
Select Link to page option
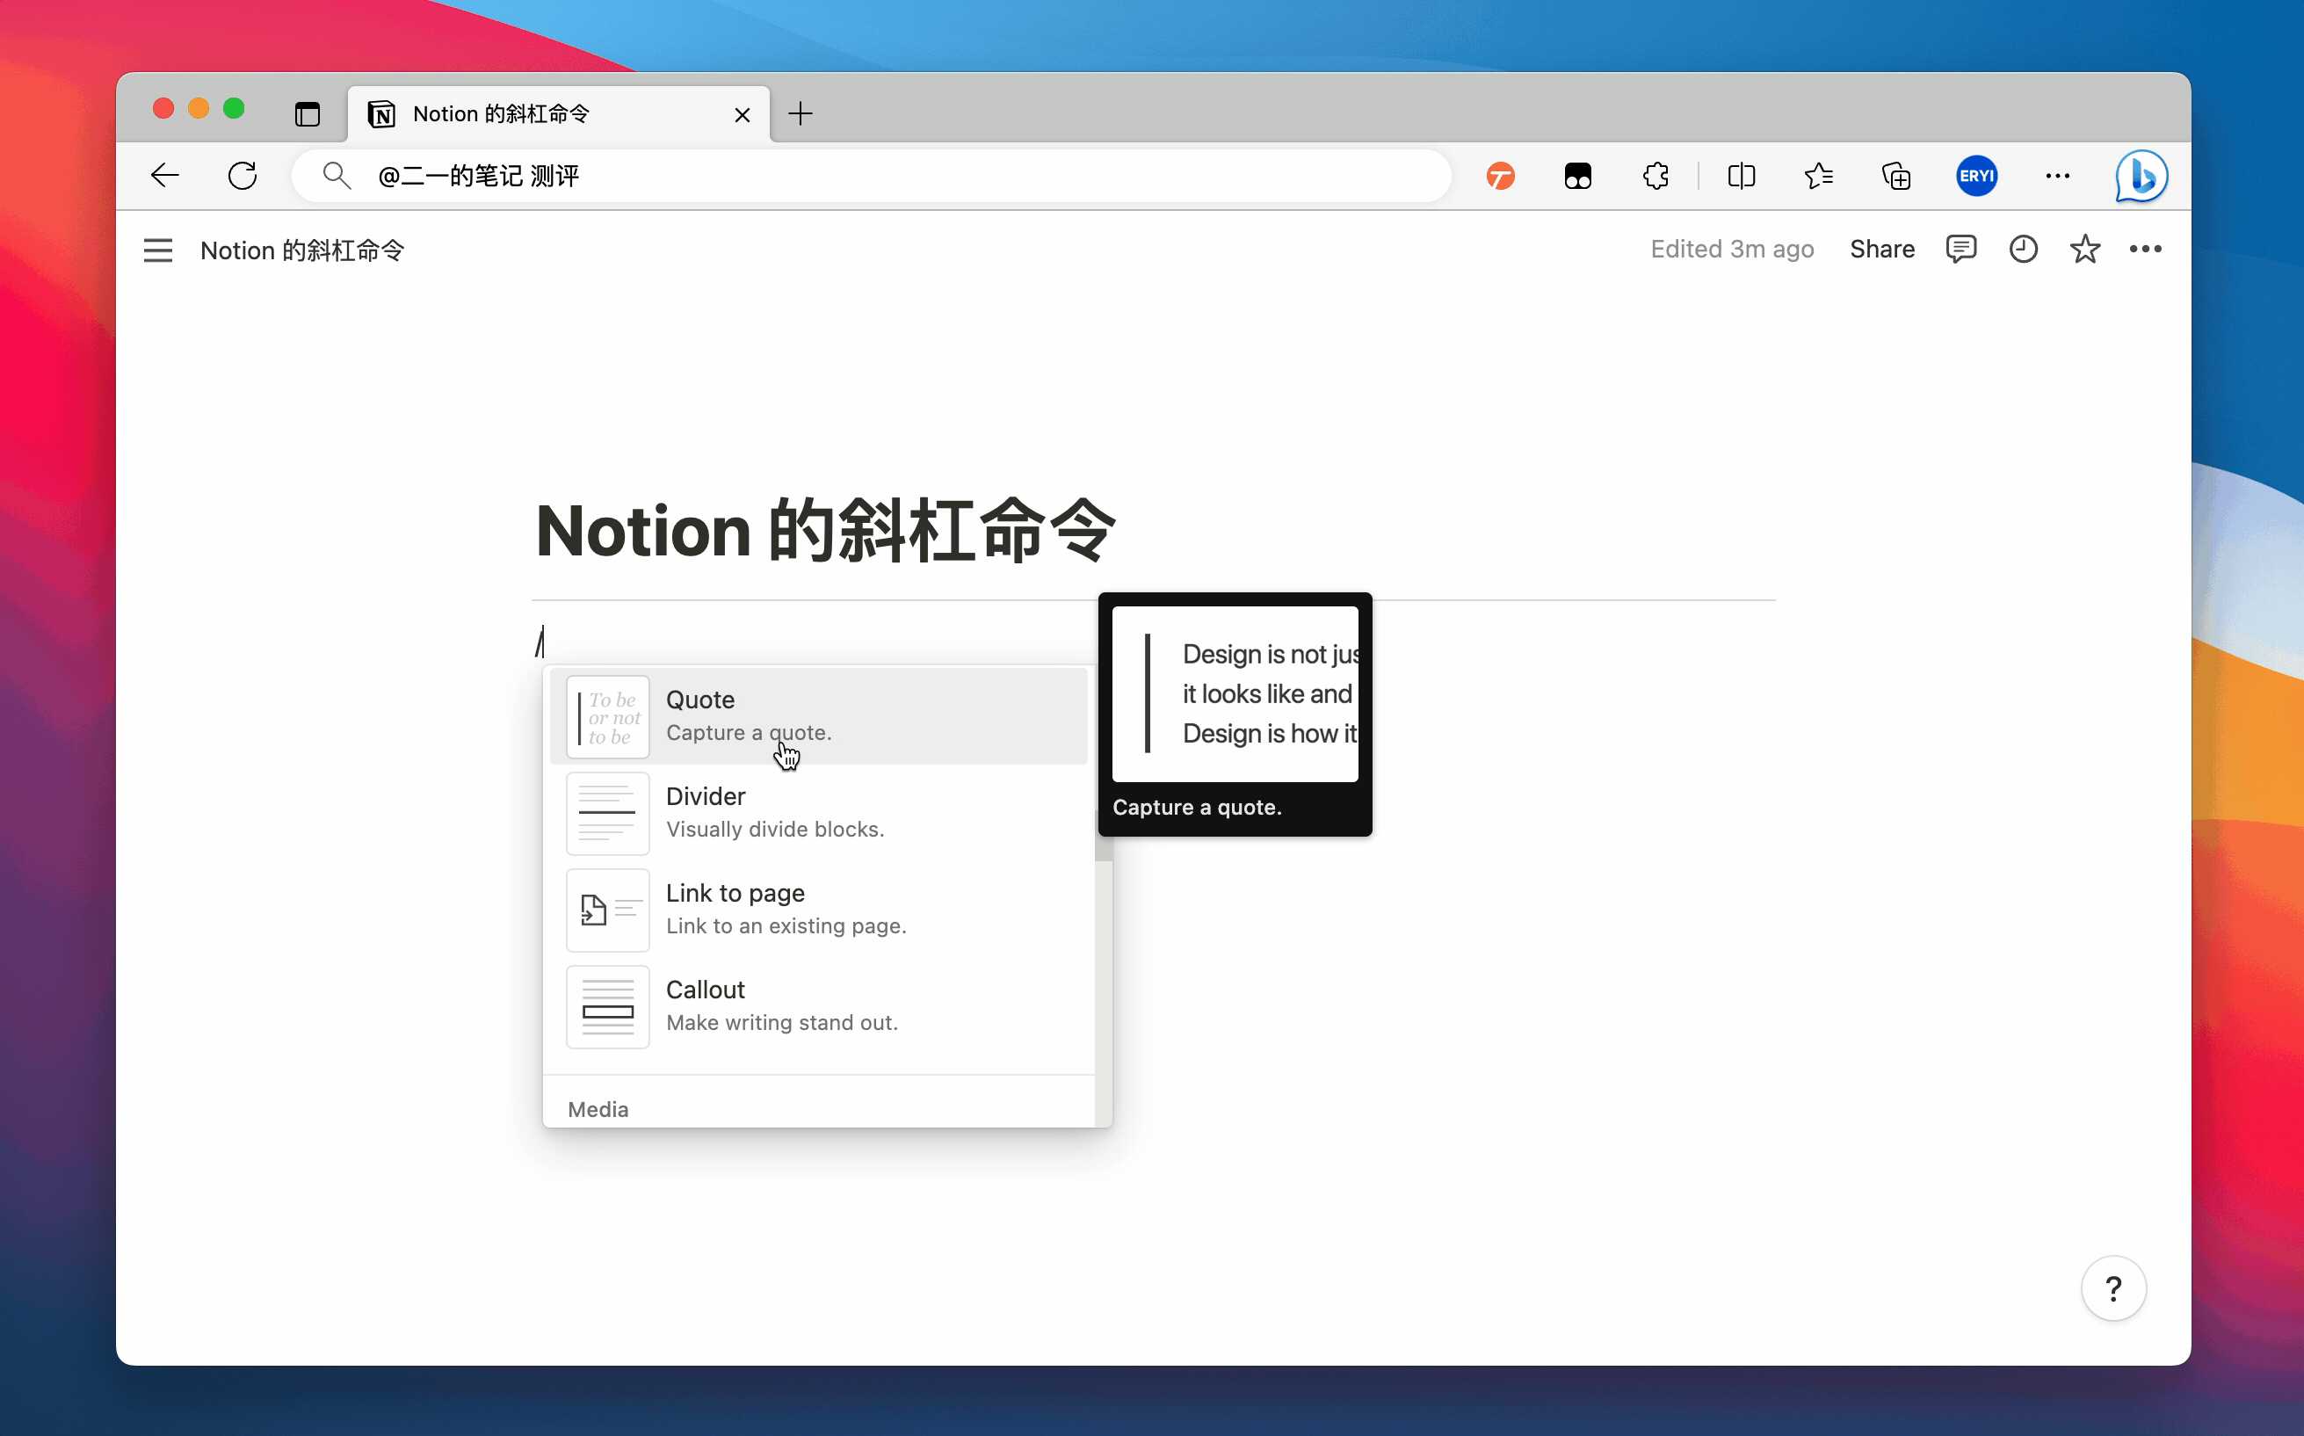click(818, 910)
